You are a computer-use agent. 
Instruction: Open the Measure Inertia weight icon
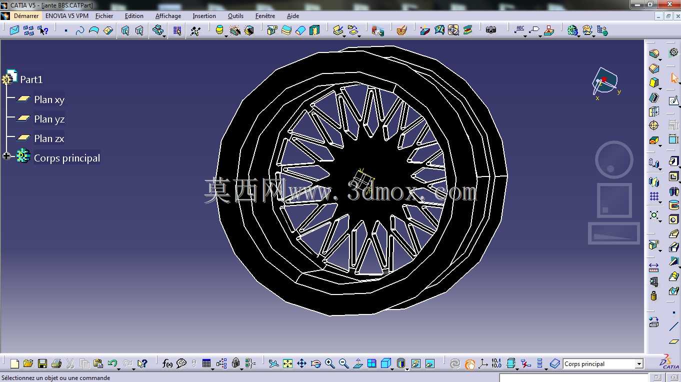[x=653, y=295]
